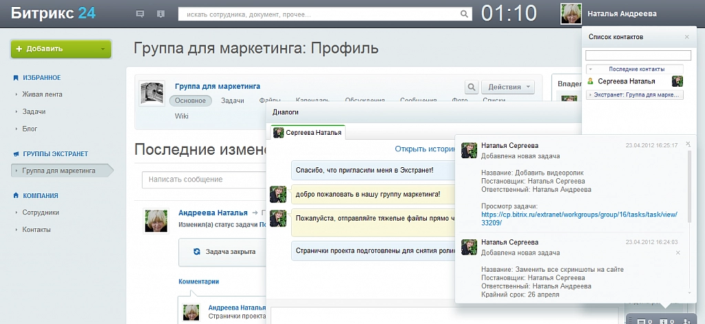Click avatar of the Добавить видеоролик notification
This screenshot has height=324, width=705.
pos(470,151)
